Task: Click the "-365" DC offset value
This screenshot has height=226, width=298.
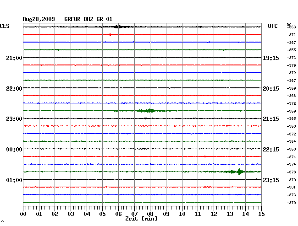Action: [291, 118]
